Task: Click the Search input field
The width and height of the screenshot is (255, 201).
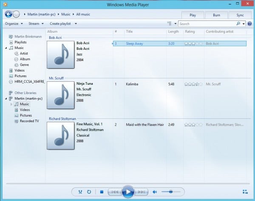Action: click(x=207, y=24)
